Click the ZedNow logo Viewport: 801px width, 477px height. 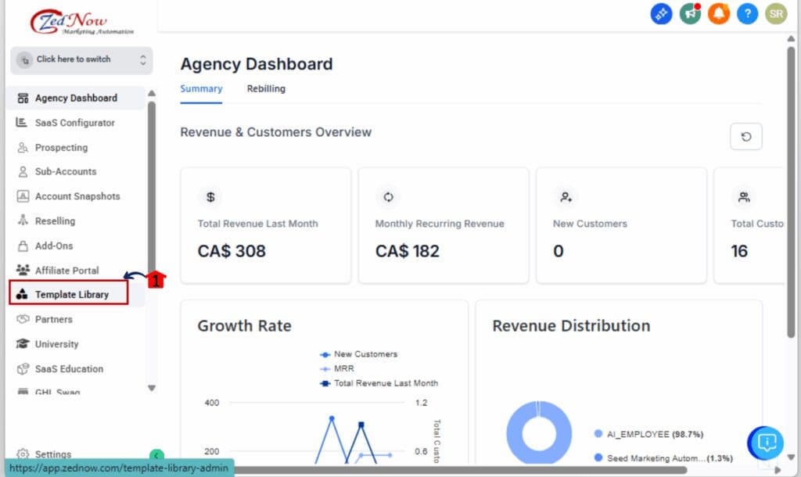click(82, 22)
